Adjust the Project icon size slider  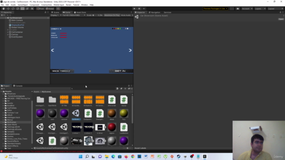[127, 148]
